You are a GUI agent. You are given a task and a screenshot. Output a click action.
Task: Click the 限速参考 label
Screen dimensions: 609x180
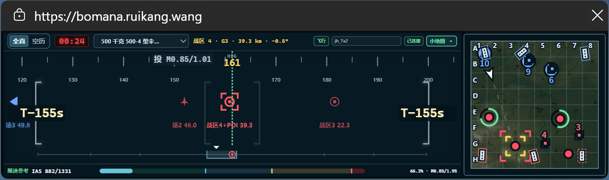coord(18,171)
